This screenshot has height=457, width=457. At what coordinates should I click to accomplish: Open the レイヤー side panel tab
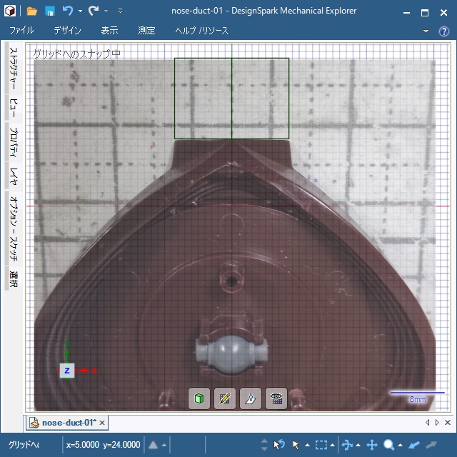pos(13,172)
